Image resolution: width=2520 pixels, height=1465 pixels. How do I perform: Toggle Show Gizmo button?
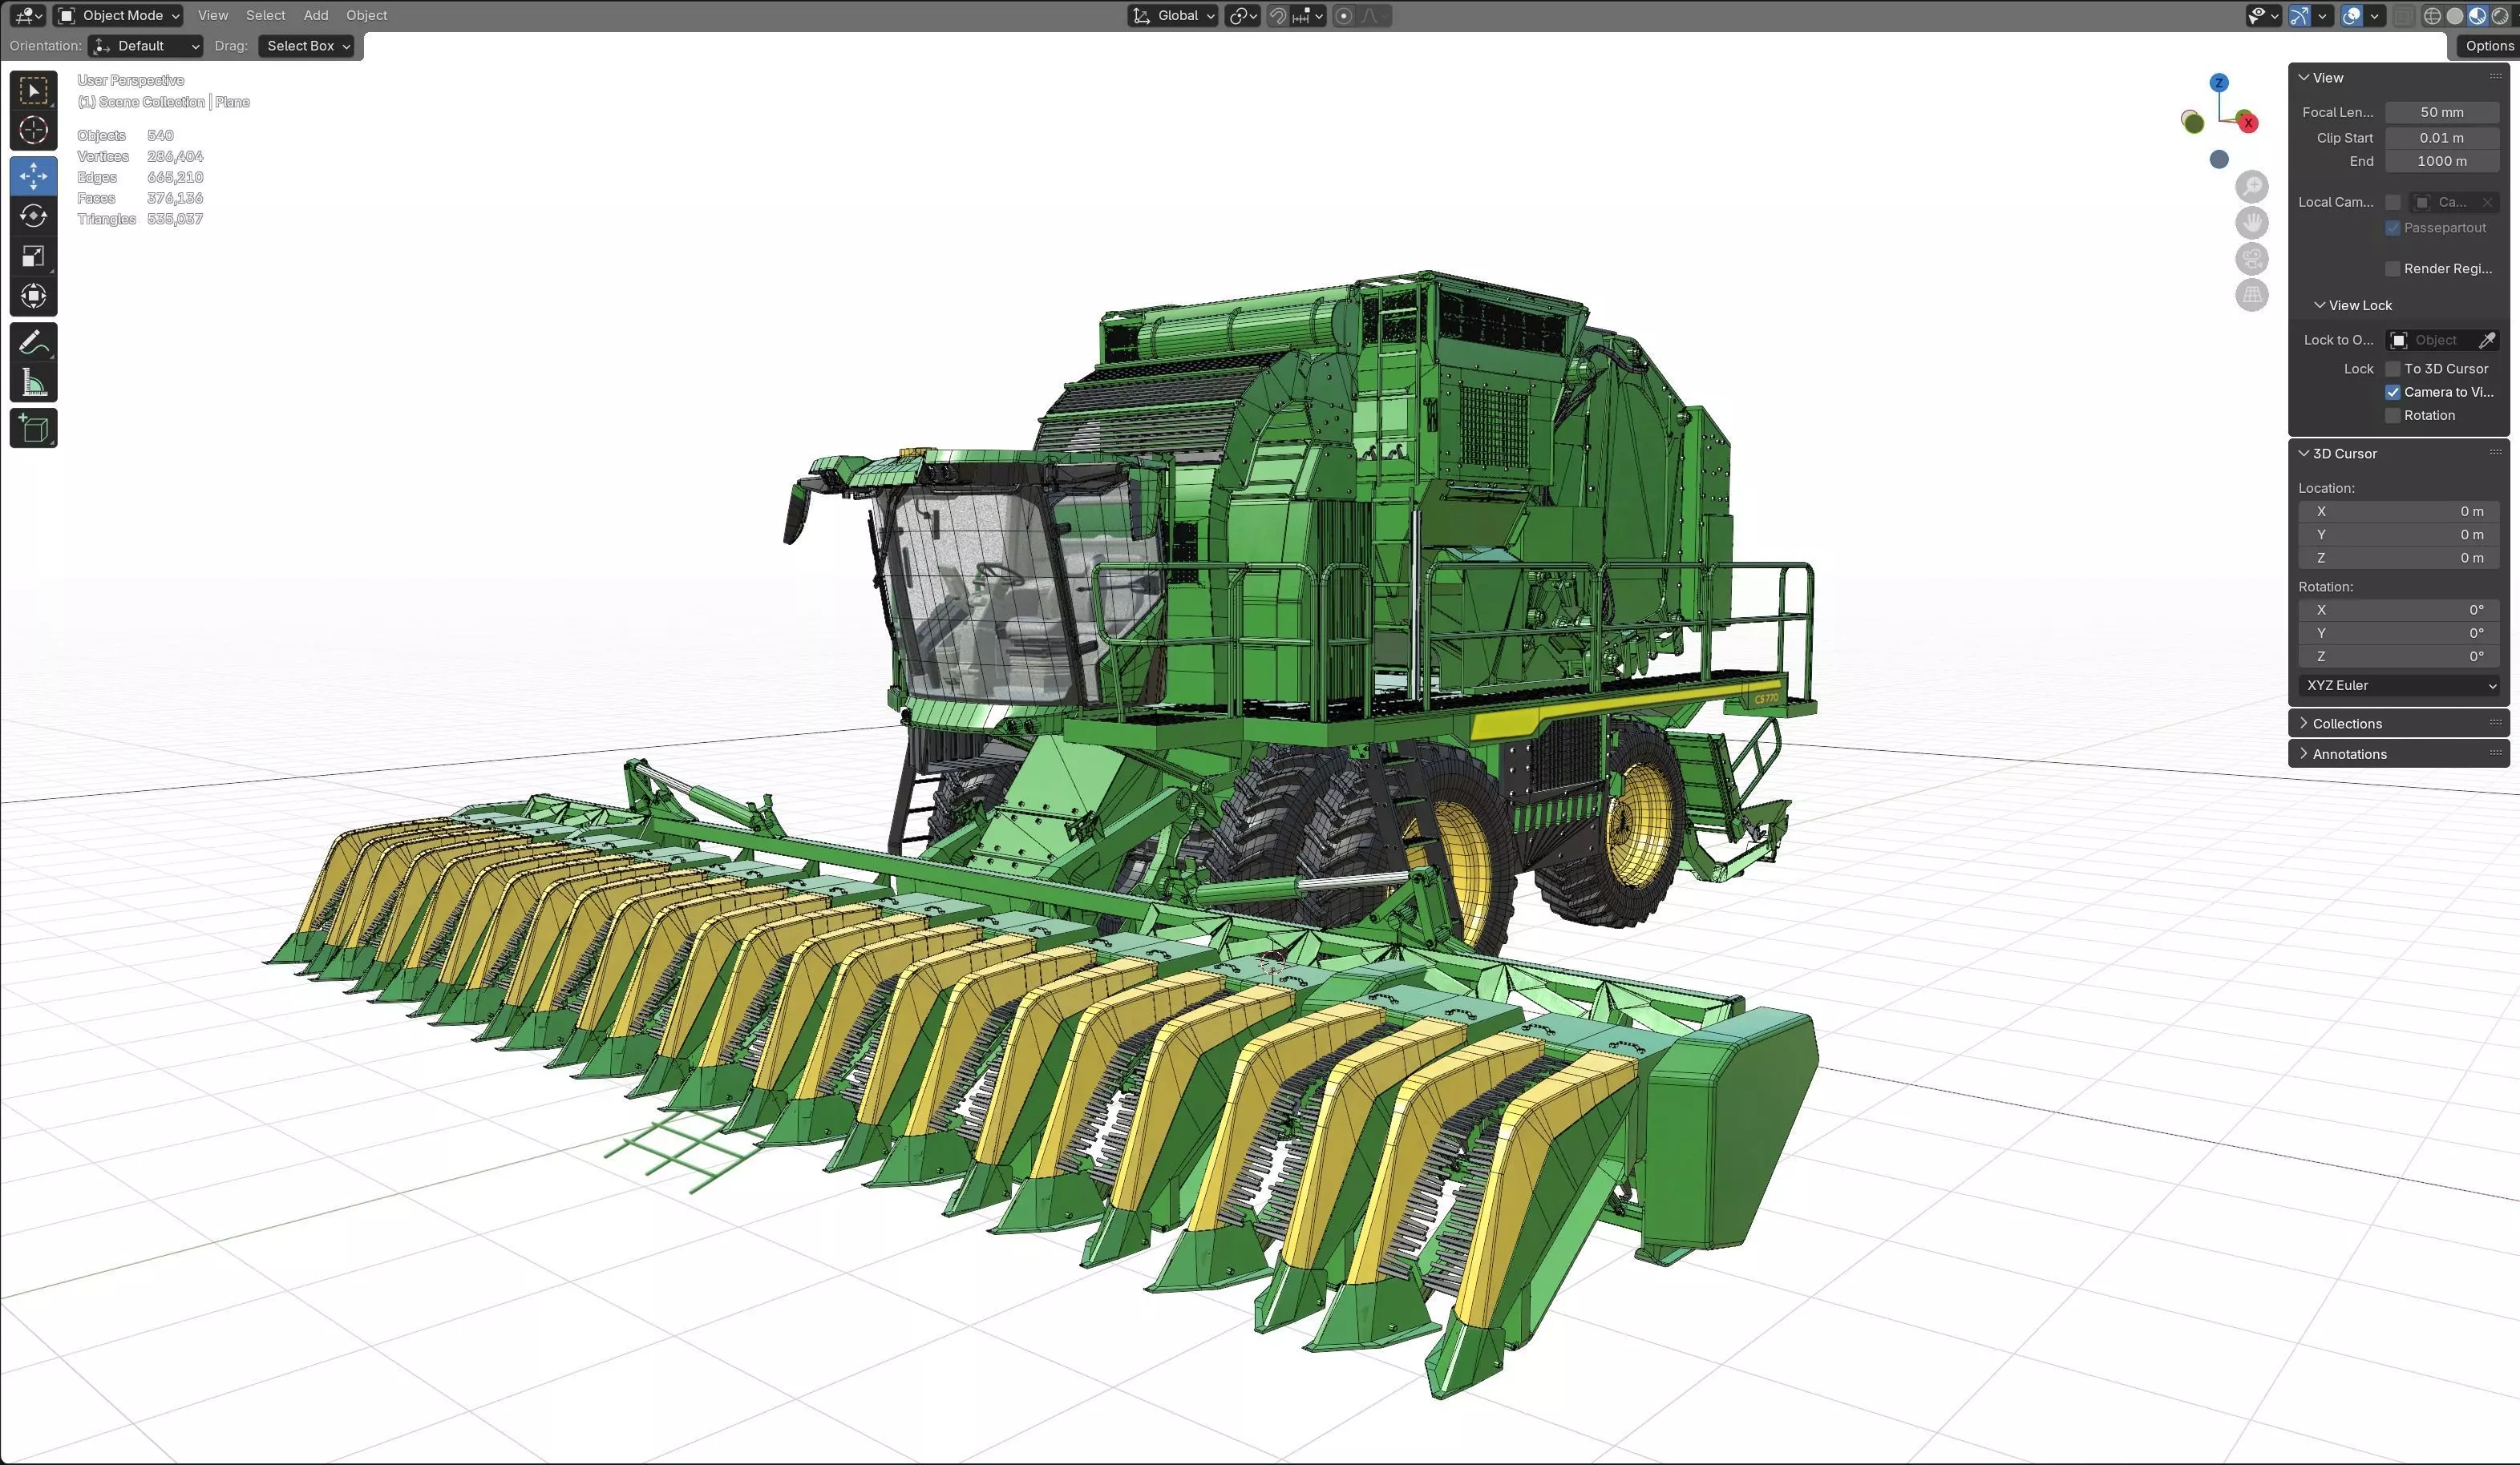(2300, 16)
